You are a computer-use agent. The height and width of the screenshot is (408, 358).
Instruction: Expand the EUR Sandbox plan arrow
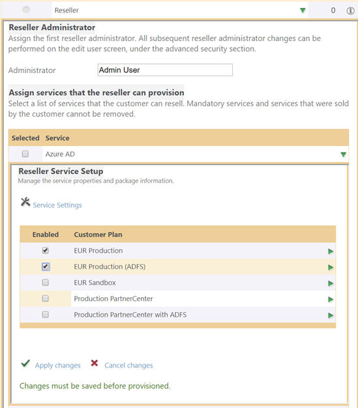click(331, 284)
